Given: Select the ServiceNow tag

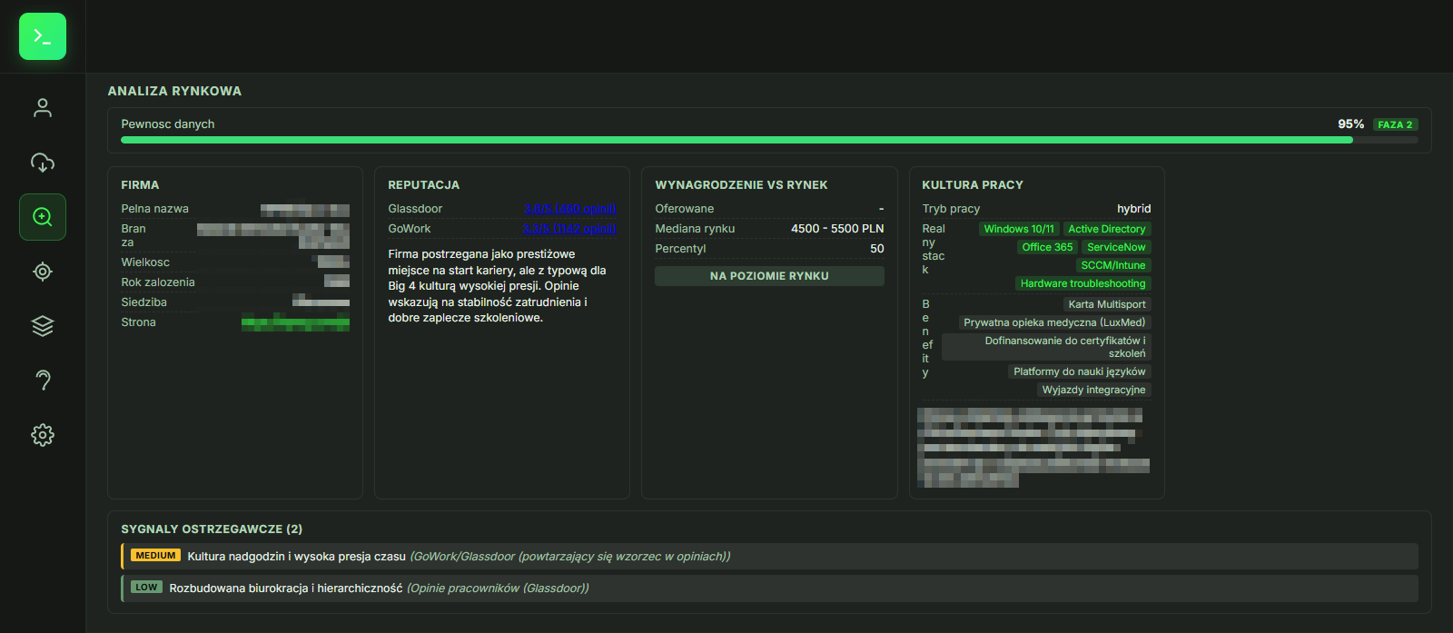Looking at the screenshot, I should click(x=1116, y=247).
